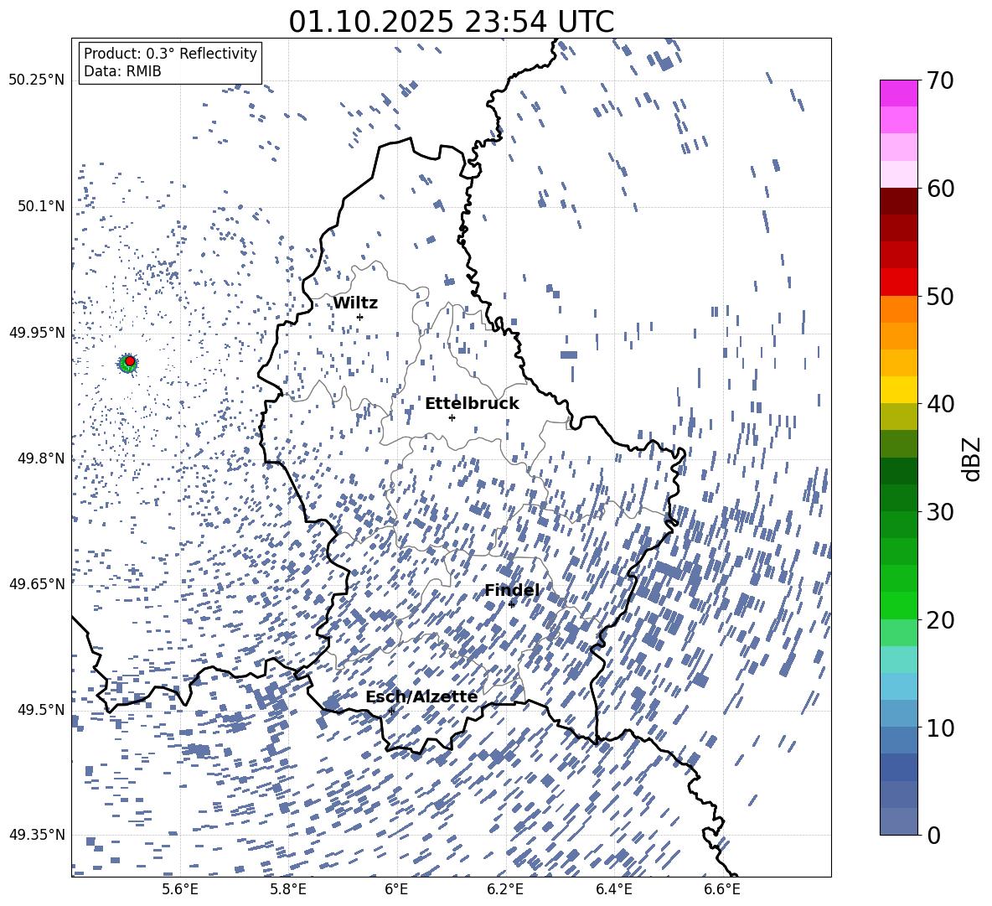
Task: Click the Esch/Alzette station label
Action: (421, 697)
